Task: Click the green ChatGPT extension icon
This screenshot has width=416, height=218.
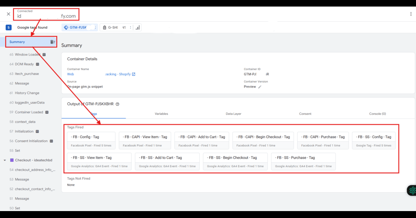Action: click(412, 190)
